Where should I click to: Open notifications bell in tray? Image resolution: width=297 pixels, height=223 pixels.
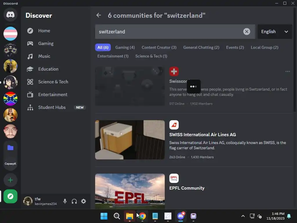289,216
